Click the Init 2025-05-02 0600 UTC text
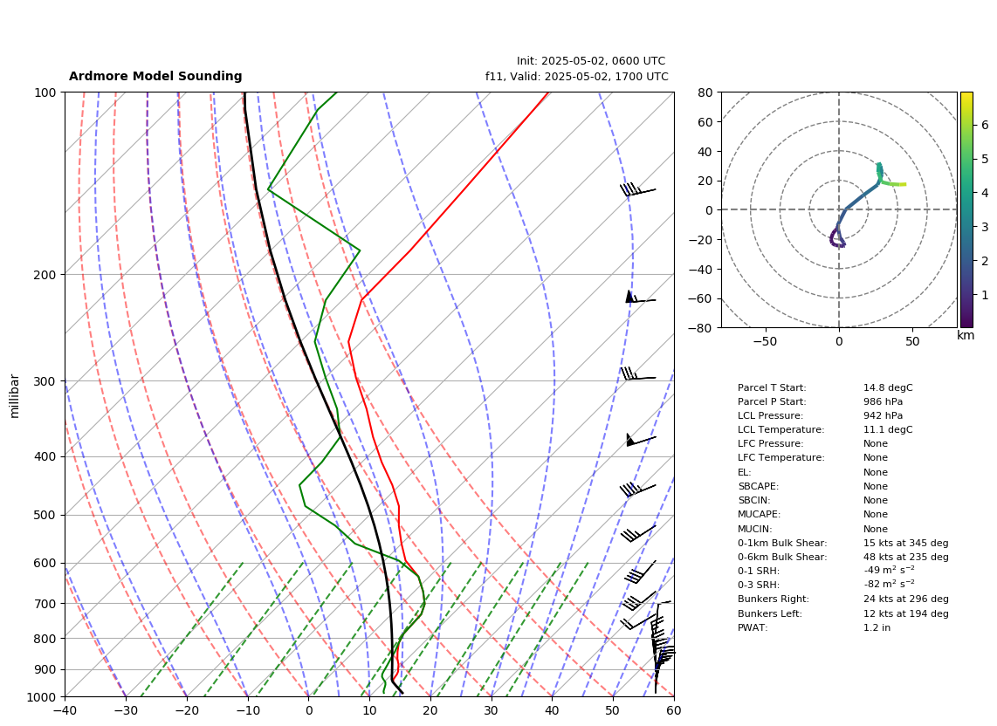Image resolution: width=997 pixels, height=726 pixels. pos(591,61)
